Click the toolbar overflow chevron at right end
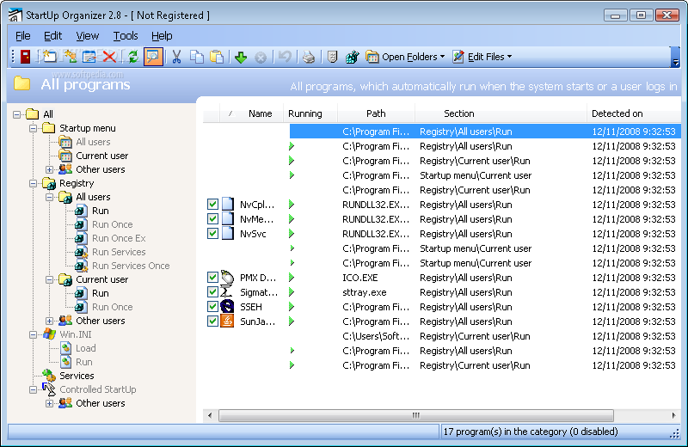Viewport: 688px width, 447px height. tap(676, 57)
